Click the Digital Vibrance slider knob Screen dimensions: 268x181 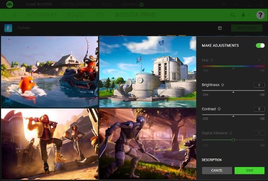[233, 140]
